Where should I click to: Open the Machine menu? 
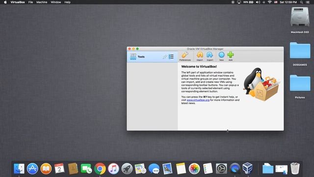coord(42,2)
